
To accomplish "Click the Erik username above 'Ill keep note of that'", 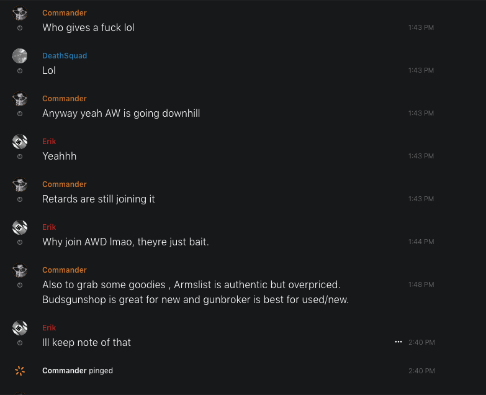I will [49, 328].
